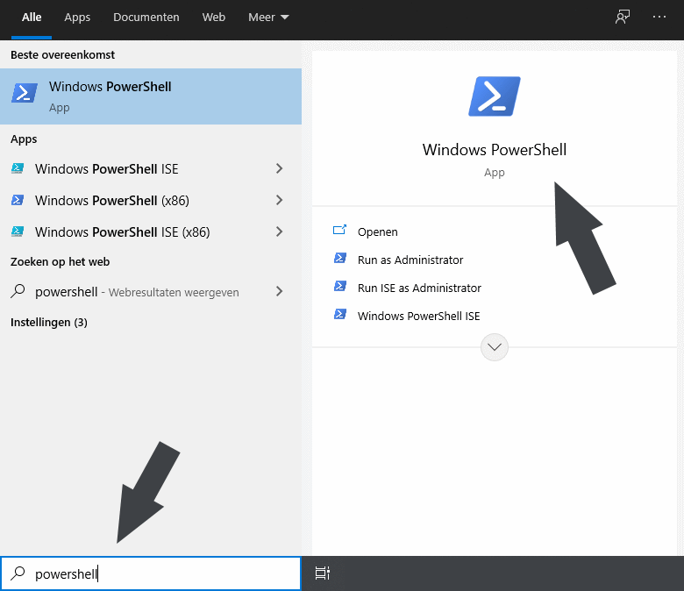
Task: Click the Task View icon on the taskbar
Action: 323,573
